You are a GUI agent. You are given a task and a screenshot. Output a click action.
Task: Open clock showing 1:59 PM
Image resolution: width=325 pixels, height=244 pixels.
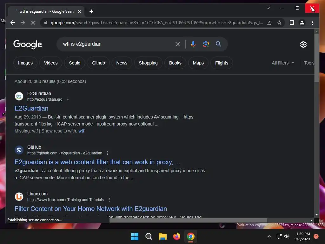click(302, 236)
